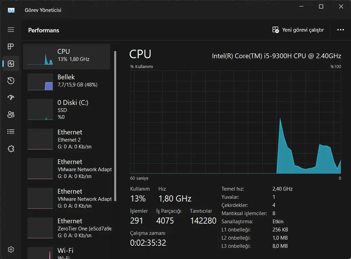Click the CPU usage graph area
Viewport: 351px width, 259px height.
pyautogui.click(x=235, y=122)
